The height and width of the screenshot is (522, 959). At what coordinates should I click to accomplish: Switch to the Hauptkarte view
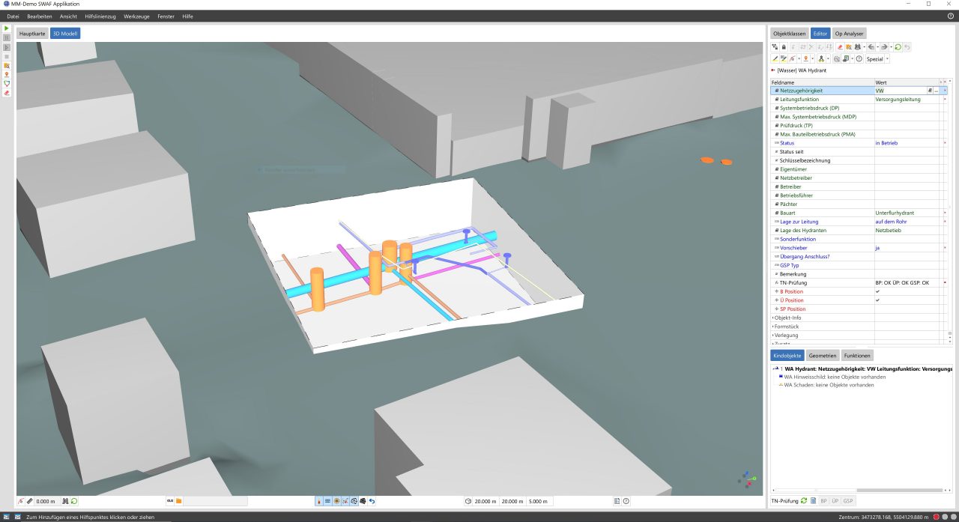point(31,33)
